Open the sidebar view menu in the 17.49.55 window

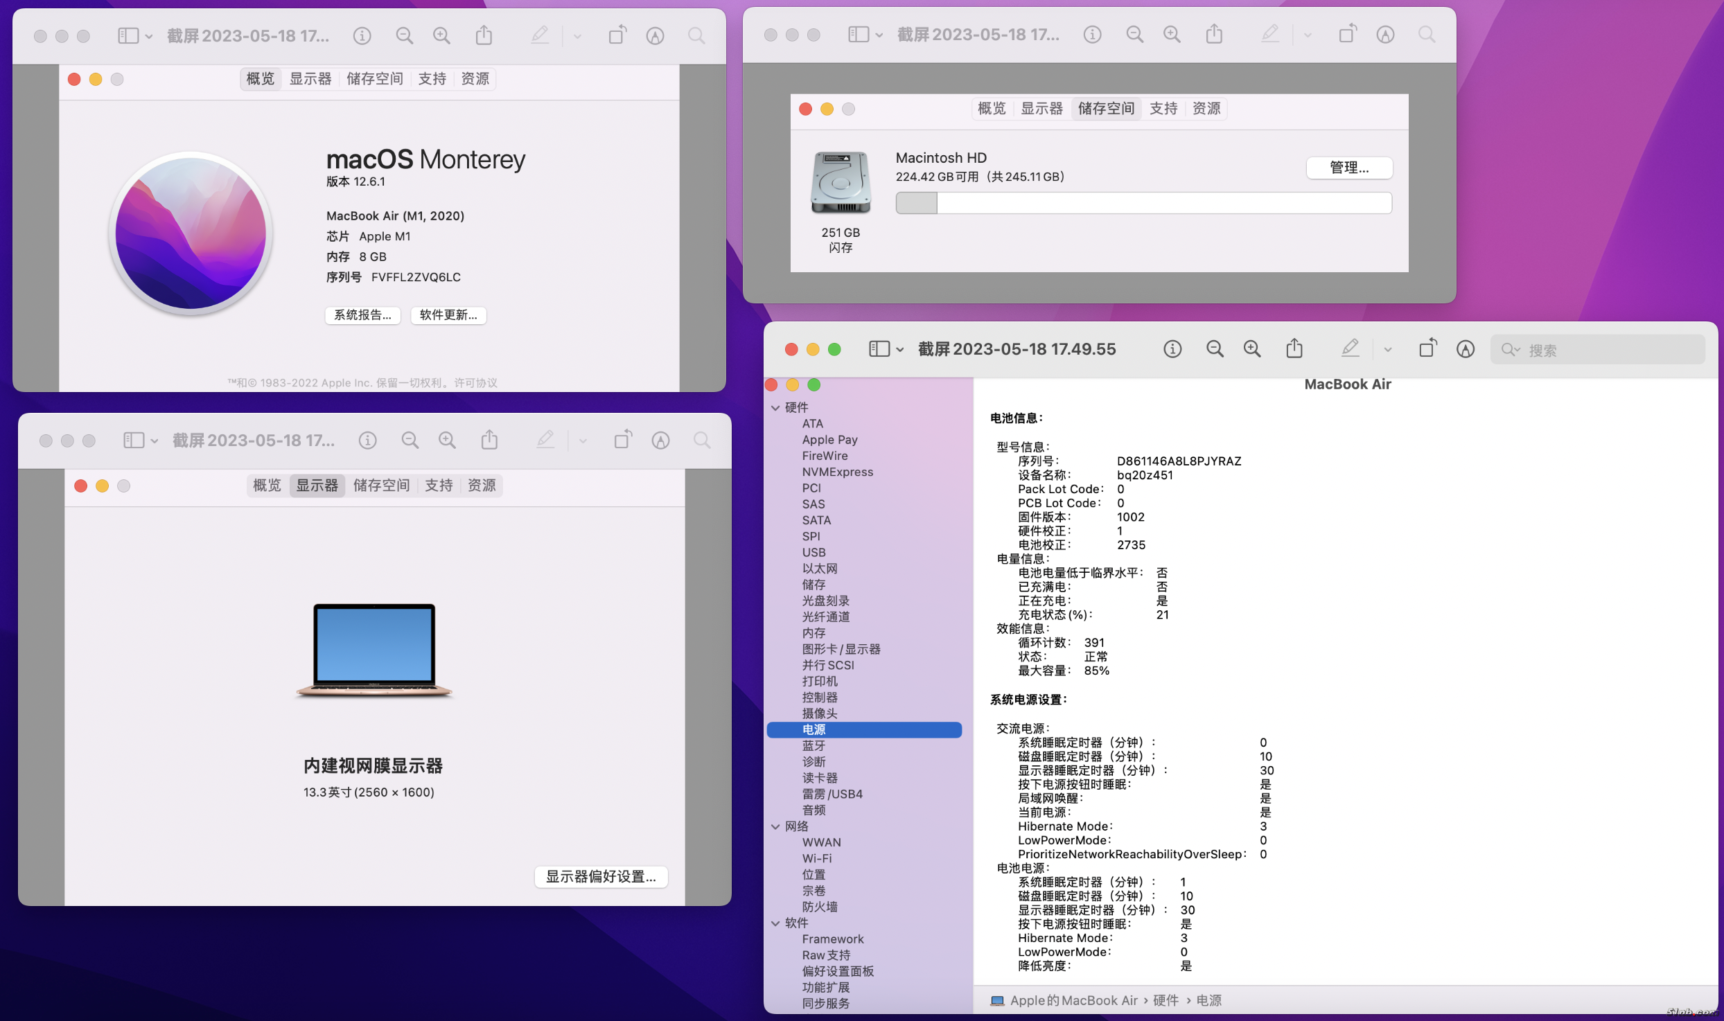coord(886,349)
